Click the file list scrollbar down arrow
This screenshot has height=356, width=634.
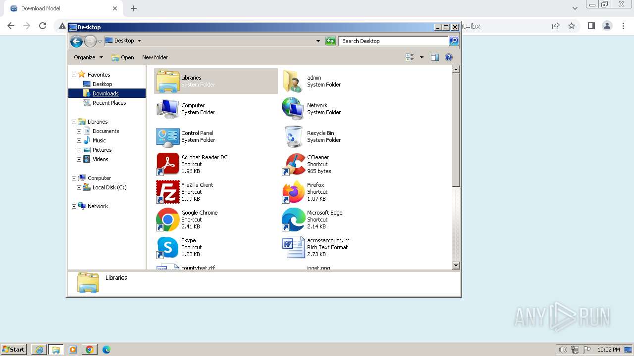coord(456,266)
